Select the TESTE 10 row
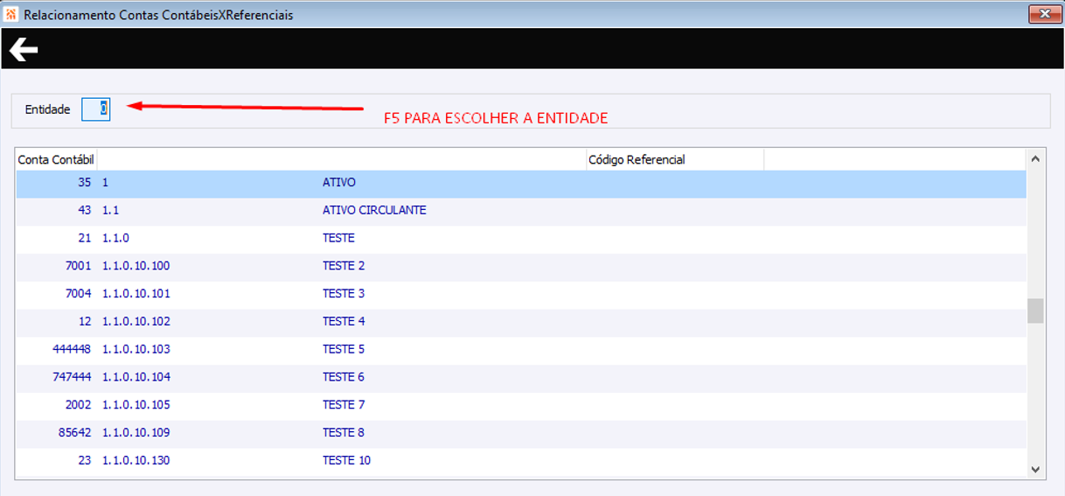Image resolution: width=1065 pixels, height=496 pixels. click(x=521, y=460)
